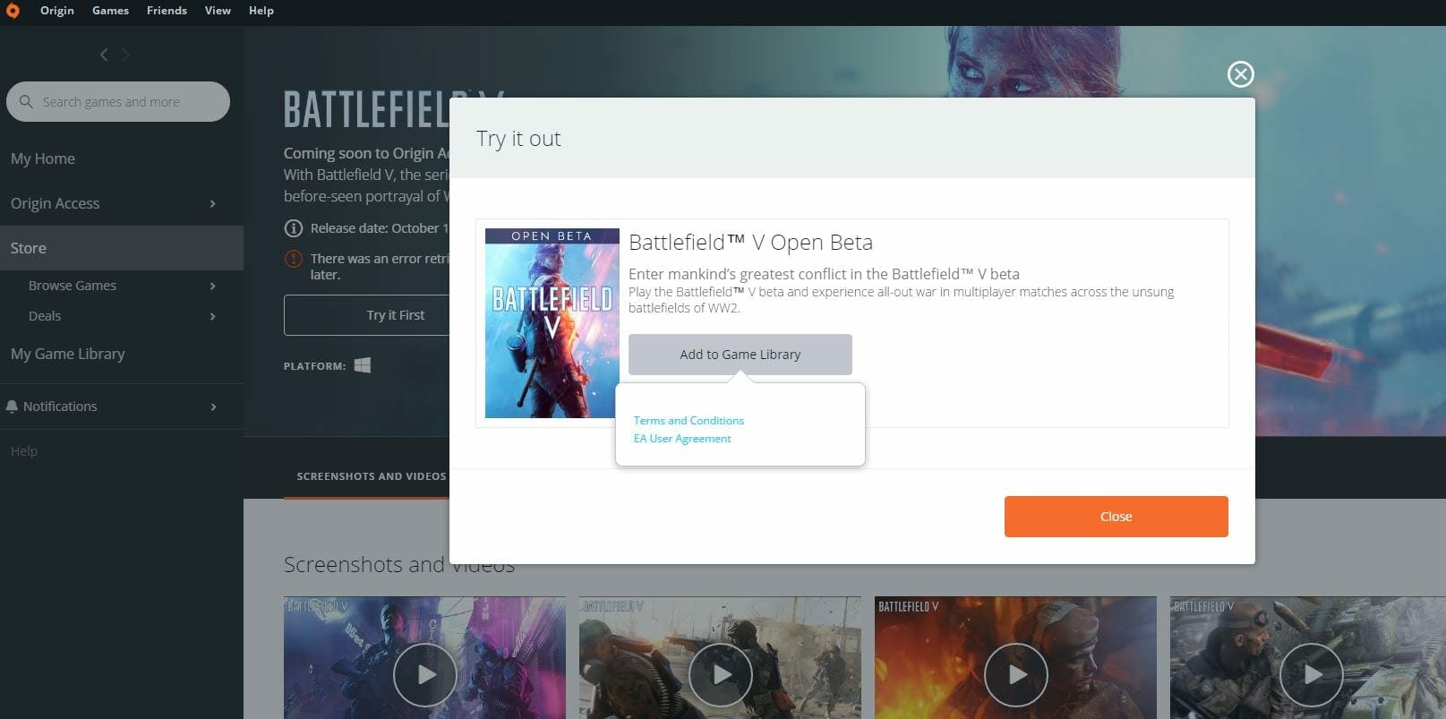Expand Notifications chevron

(x=213, y=407)
